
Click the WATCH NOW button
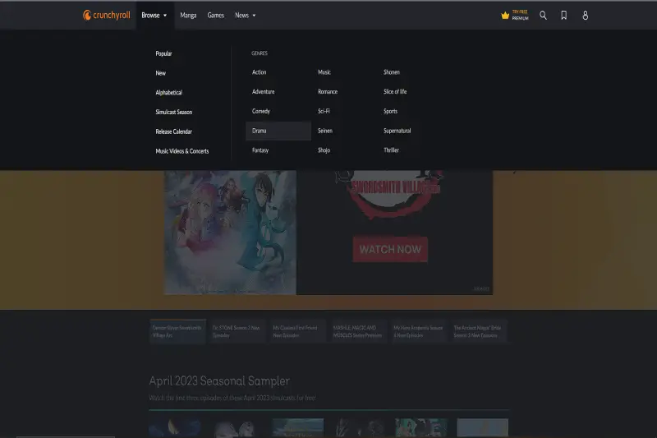coord(390,249)
